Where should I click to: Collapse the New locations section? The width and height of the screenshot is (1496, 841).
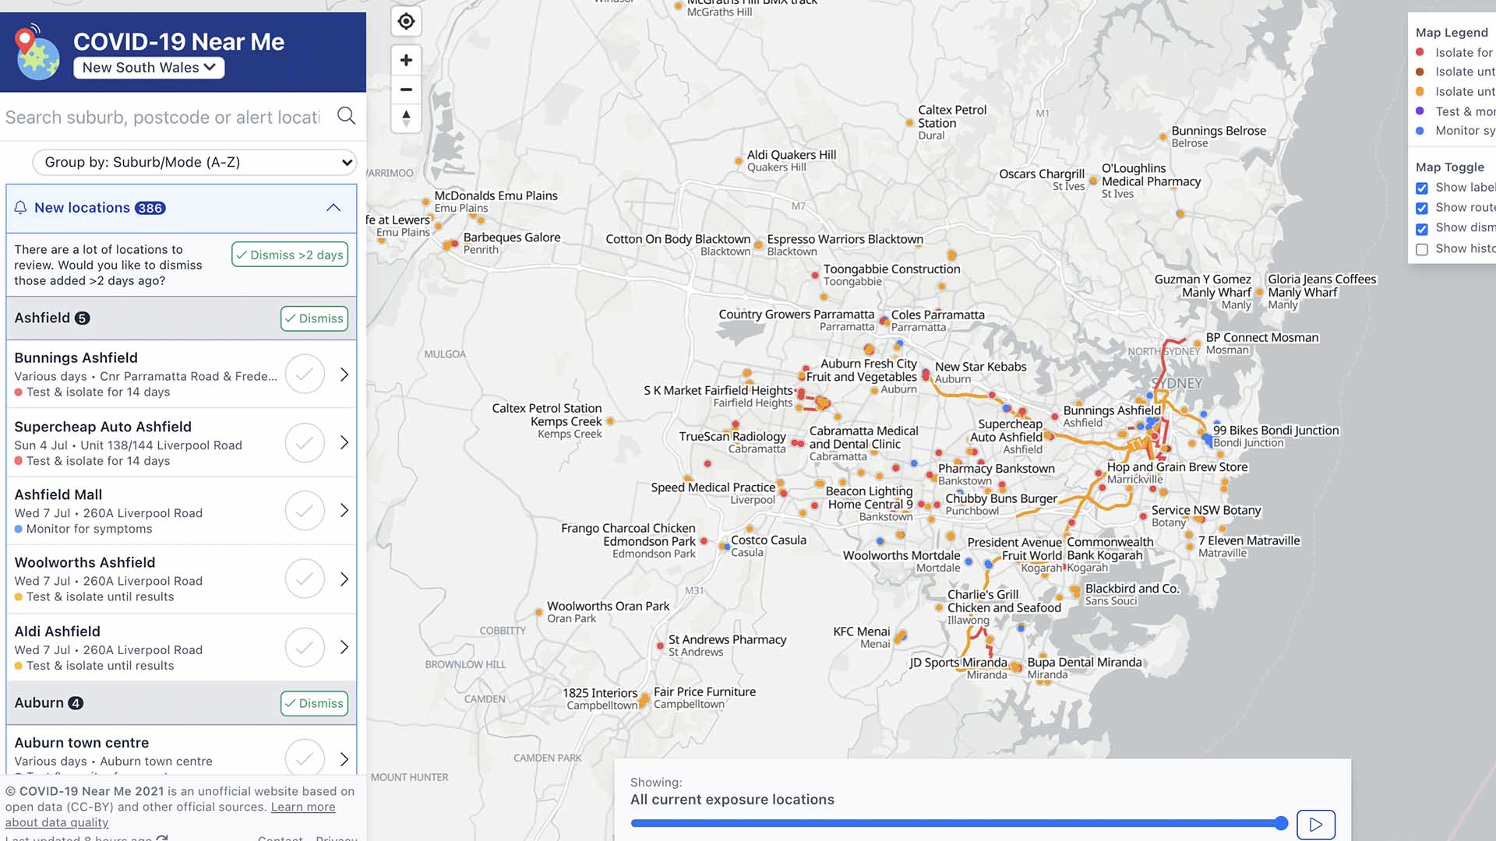pyautogui.click(x=333, y=207)
